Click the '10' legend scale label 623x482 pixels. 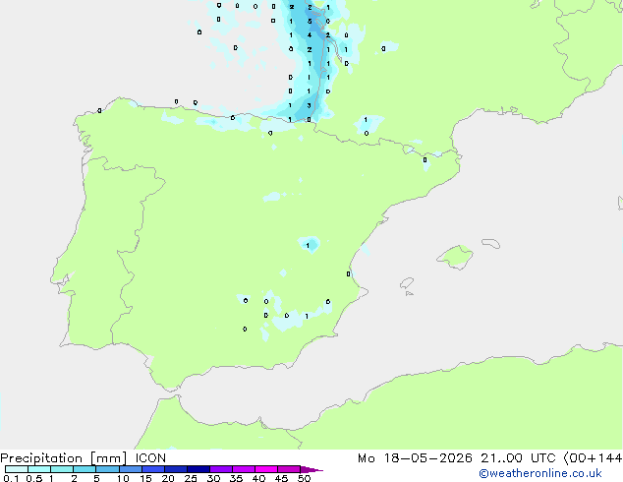123,478
